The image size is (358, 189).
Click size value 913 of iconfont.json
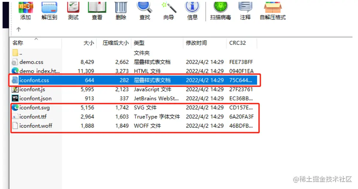point(89,99)
